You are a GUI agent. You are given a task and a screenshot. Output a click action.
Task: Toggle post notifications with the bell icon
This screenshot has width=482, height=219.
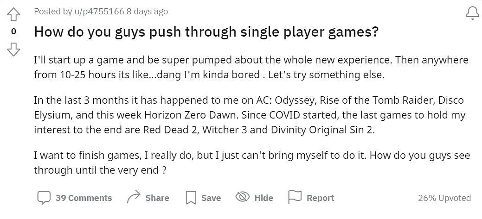coord(472,14)
